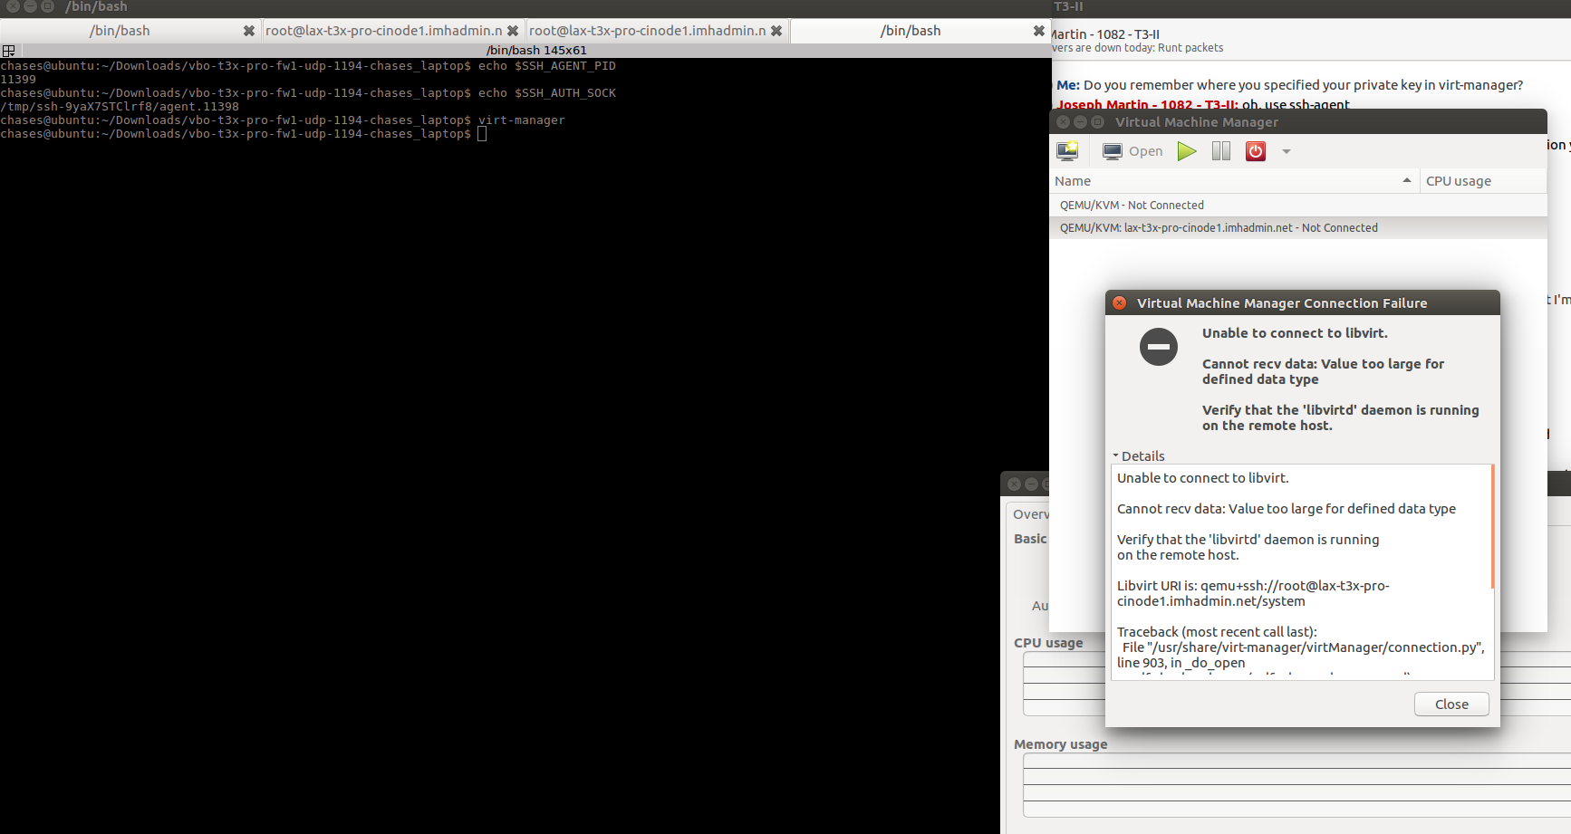Screen dimensions: 1571x834
Task: Close the Connection Failure dialog via titlebar X
Action: [1120, 303]
